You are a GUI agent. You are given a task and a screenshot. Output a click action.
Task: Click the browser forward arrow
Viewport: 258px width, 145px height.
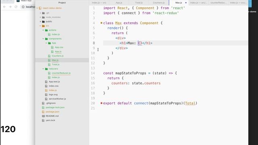pyautogui.click(x=10, y=7)
